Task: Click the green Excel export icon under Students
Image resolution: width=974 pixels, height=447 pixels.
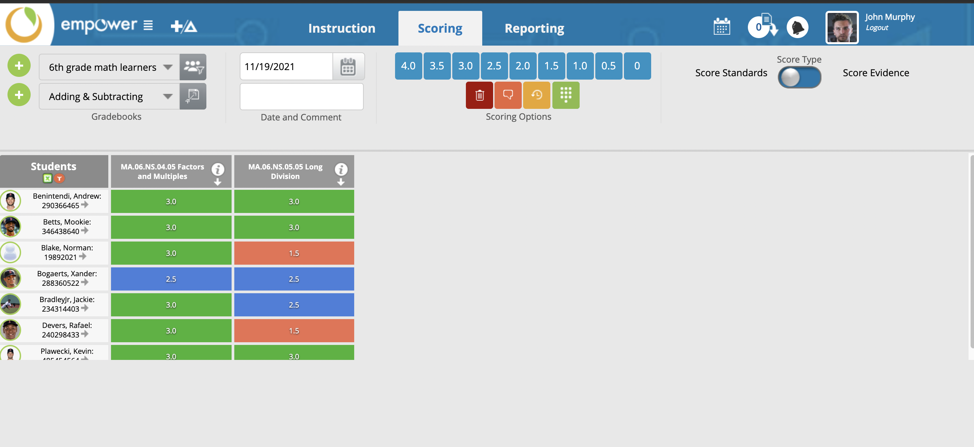Action: click(x=47, y=178)
